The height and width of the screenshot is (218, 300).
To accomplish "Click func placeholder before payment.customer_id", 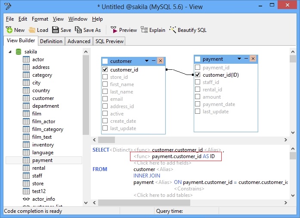I will (x=142, y=156).
